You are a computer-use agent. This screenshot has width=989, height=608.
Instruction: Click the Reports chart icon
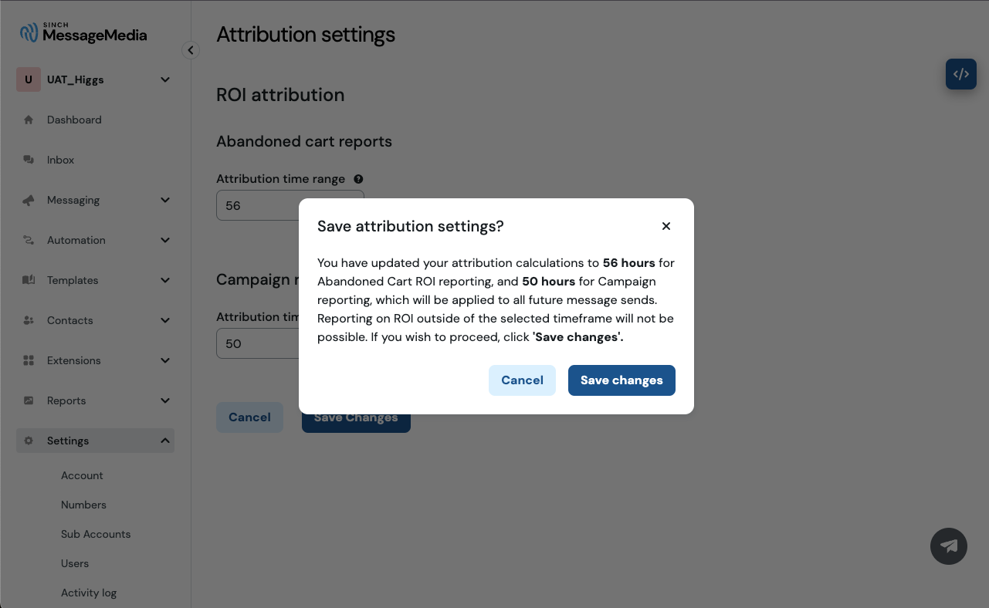[29, 400]
